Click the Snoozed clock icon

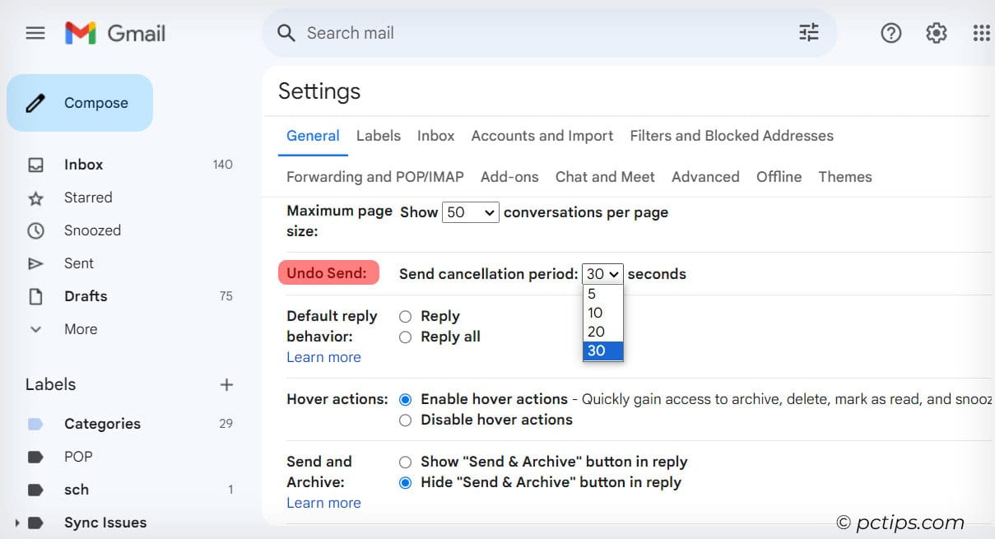click(x=36, y=230)
